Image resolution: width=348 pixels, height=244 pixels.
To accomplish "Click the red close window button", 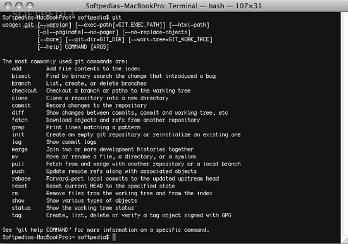I will click(8, 6).
